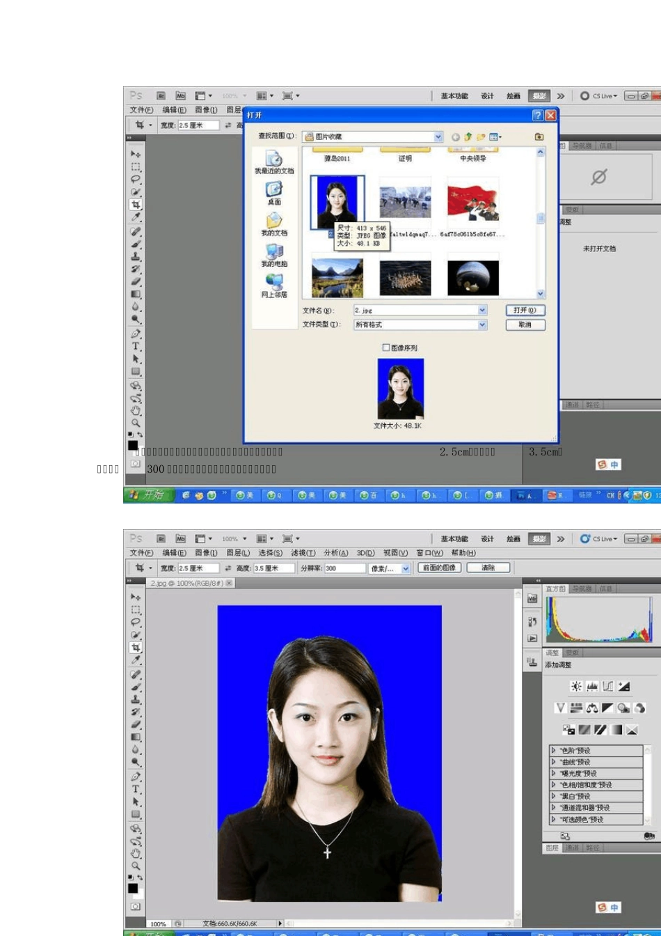Image resolution: width=661 pixels, height=936 pixels.
Task: Switch to the 设计 workspace in the 2.jpg window
Action: click(487, 539)
